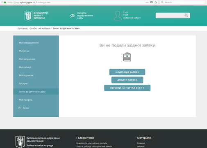
Task: Toggle the crossed-eye site display icon
Action: (73, 16)
